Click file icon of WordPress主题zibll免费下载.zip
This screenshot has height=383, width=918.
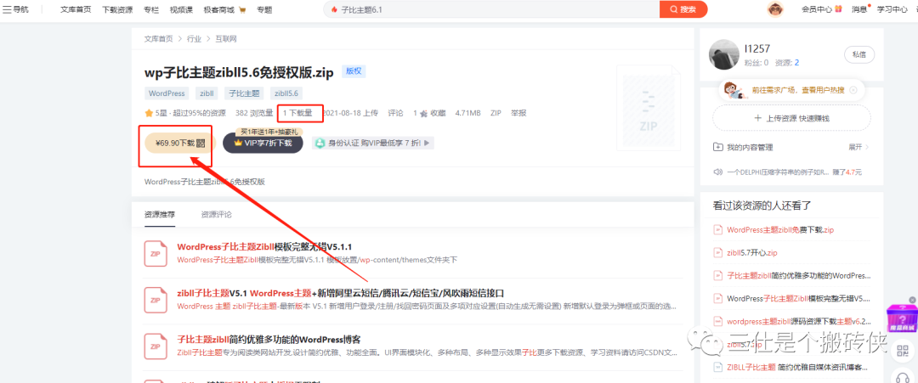coord(717,230)
